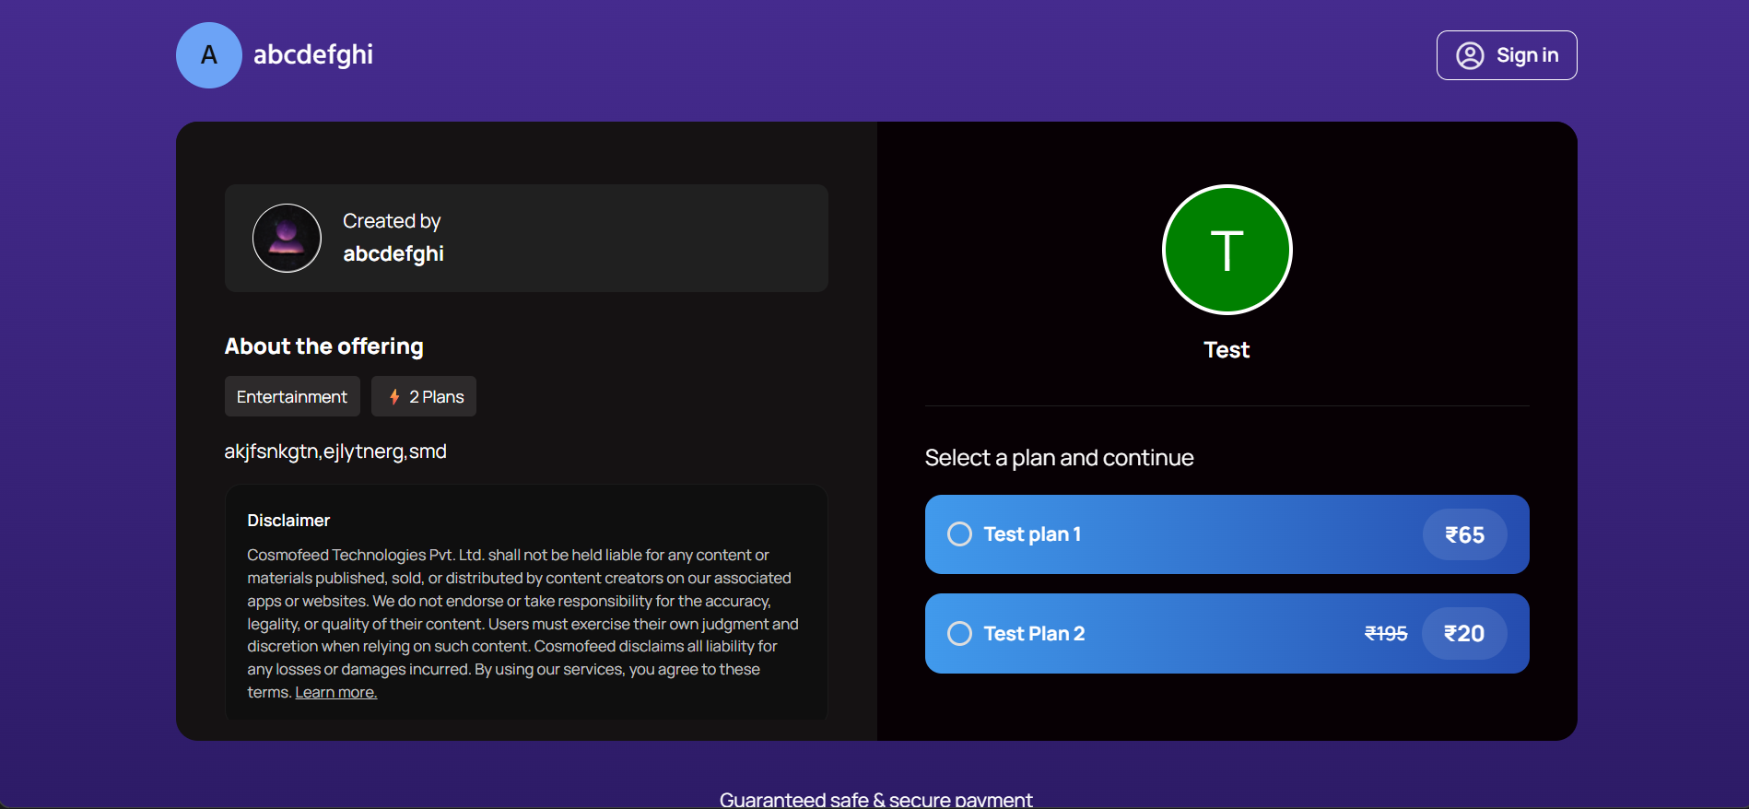Image resolution: width=1749 pixels, height=809 pixels.
Task: Click the "Guaranteed safe & secure payment" text
Action: pos(875,799)
